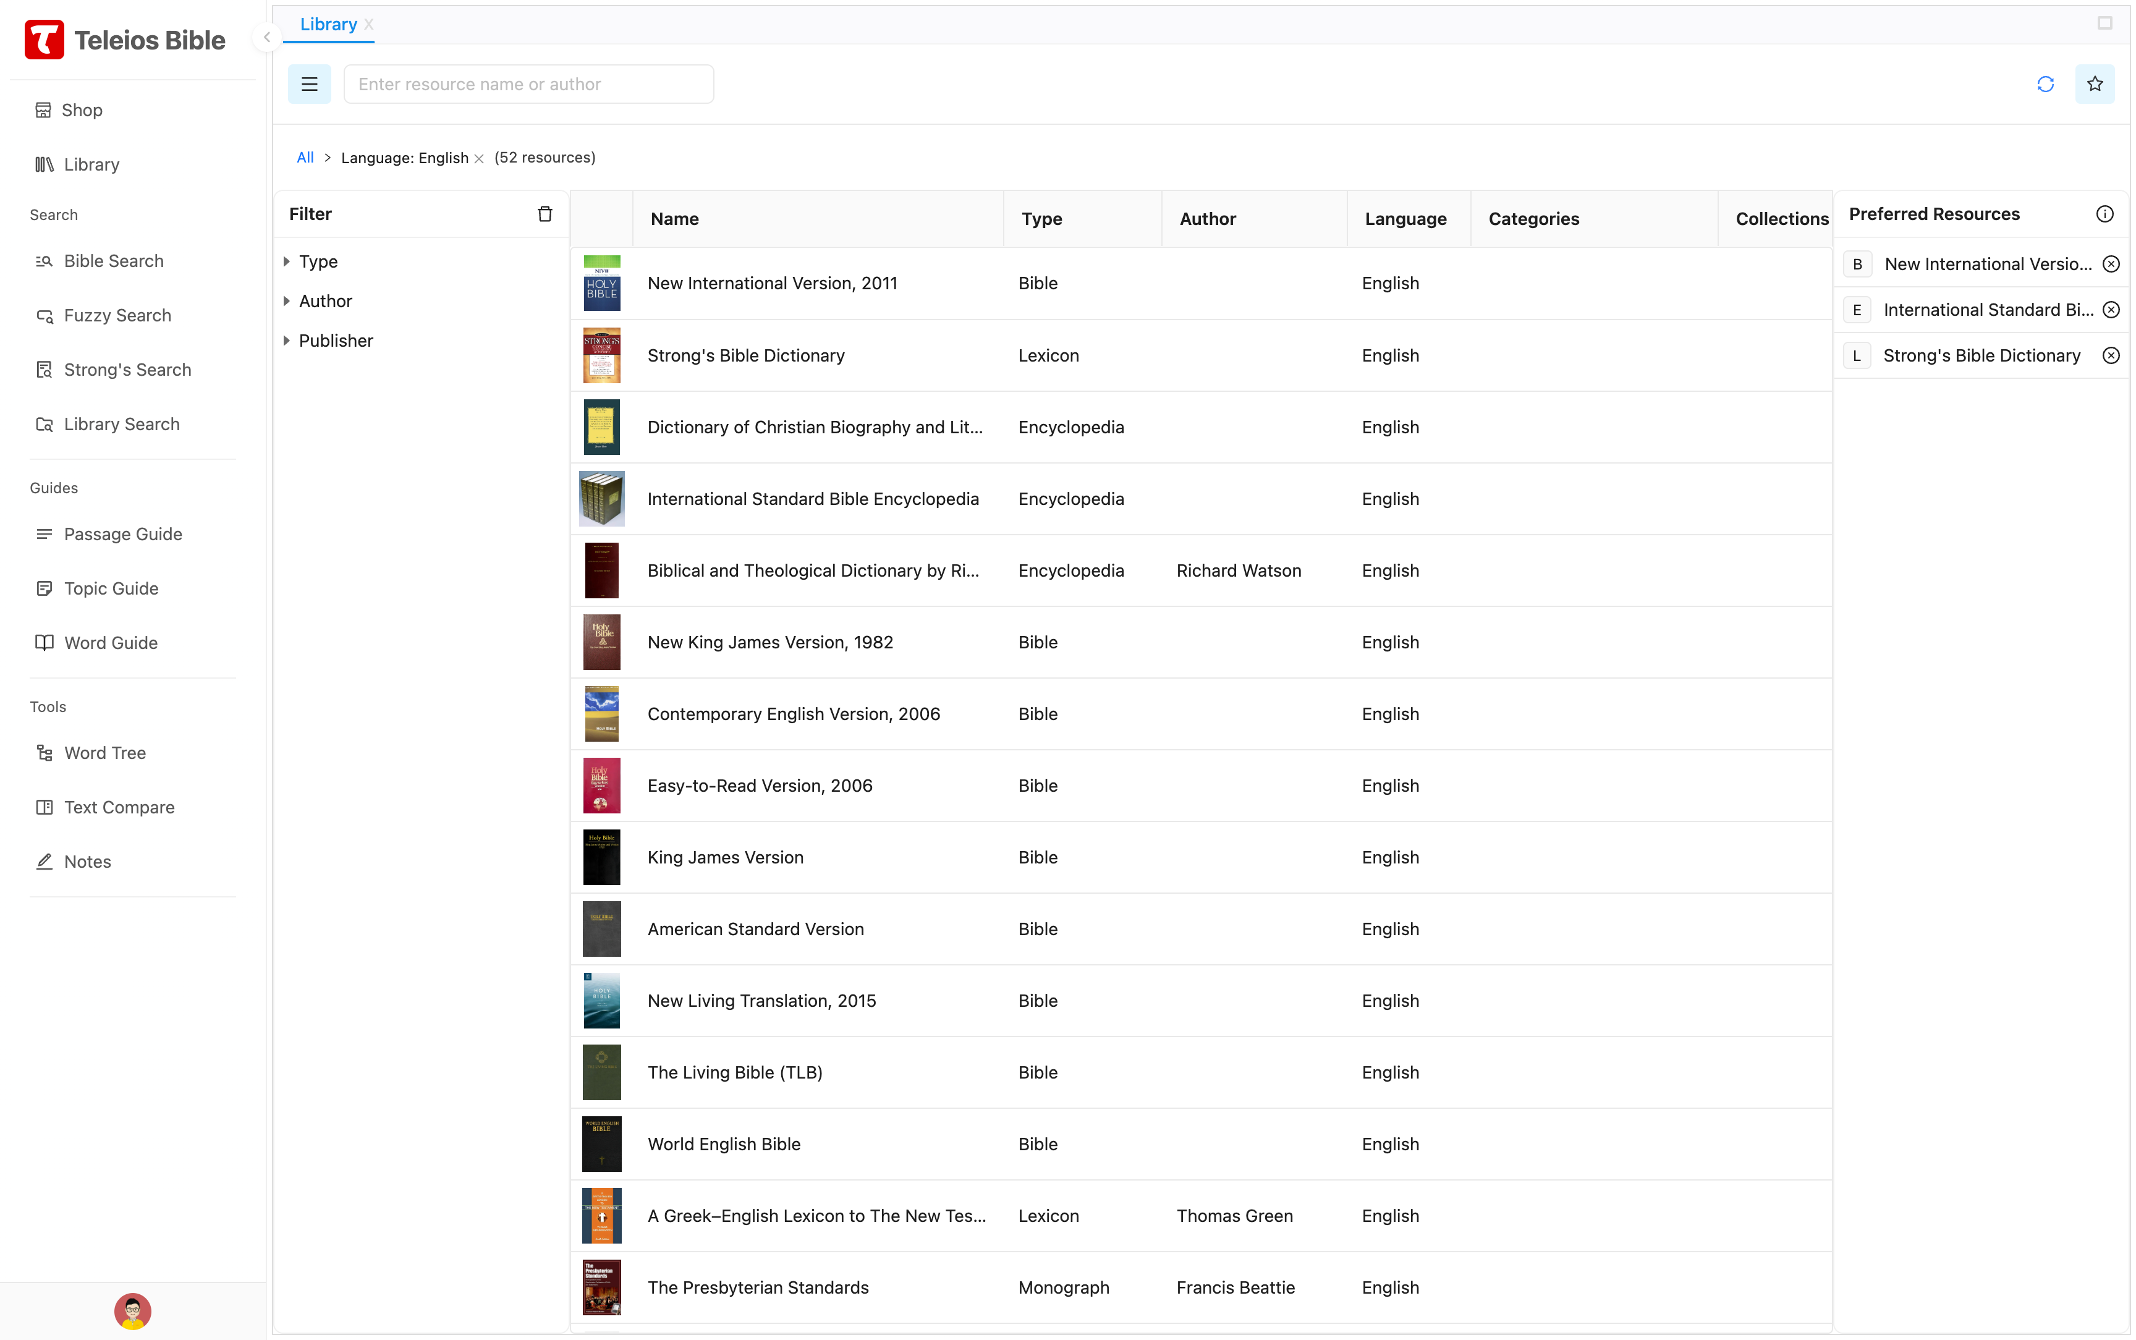Open the Word Tree tool

[104, 752]
